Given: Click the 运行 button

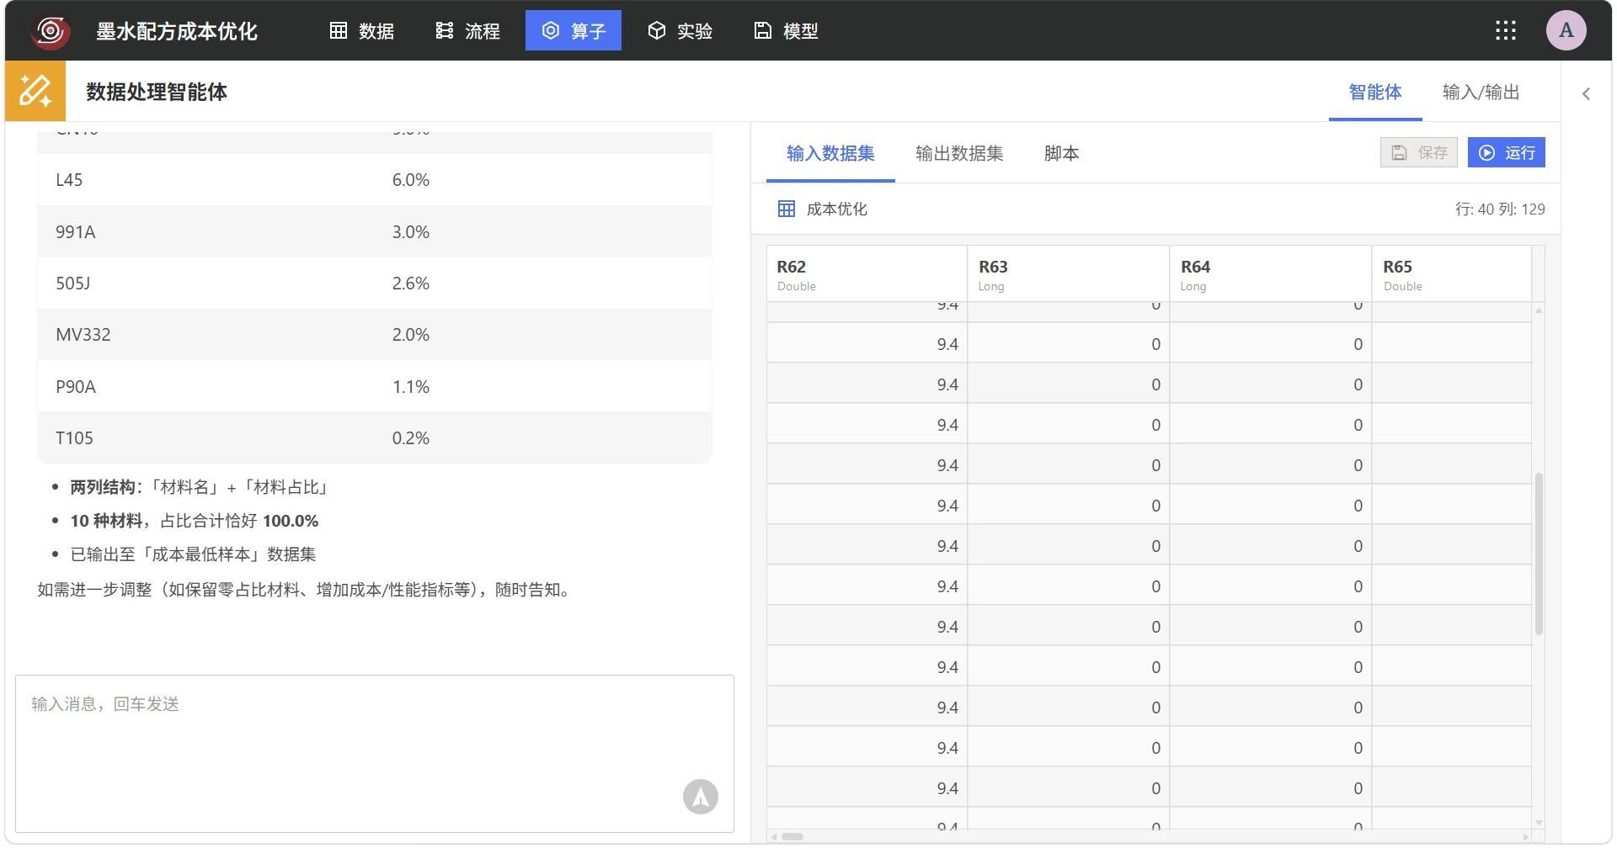Looking at the screenshot, I should coord(1507,152).
